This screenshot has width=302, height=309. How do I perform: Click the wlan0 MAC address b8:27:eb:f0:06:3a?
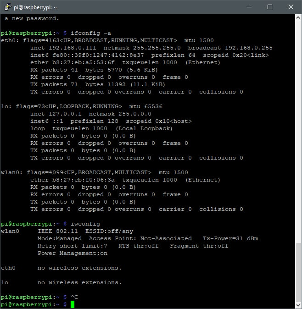(83, 180)
